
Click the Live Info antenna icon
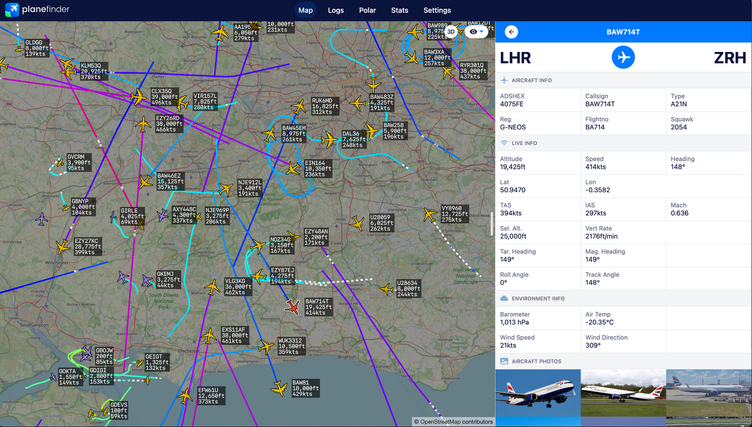504,143
